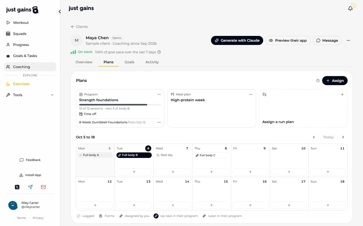The width and height of the screenshot is (363, 226).
Task: Click the Message button
Action: coord(327,40)
